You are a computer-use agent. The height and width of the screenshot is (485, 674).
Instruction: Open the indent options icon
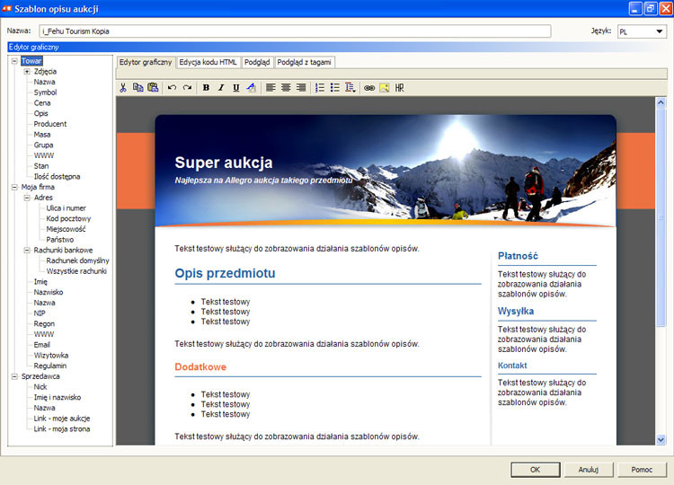click(x=350, y=88)
